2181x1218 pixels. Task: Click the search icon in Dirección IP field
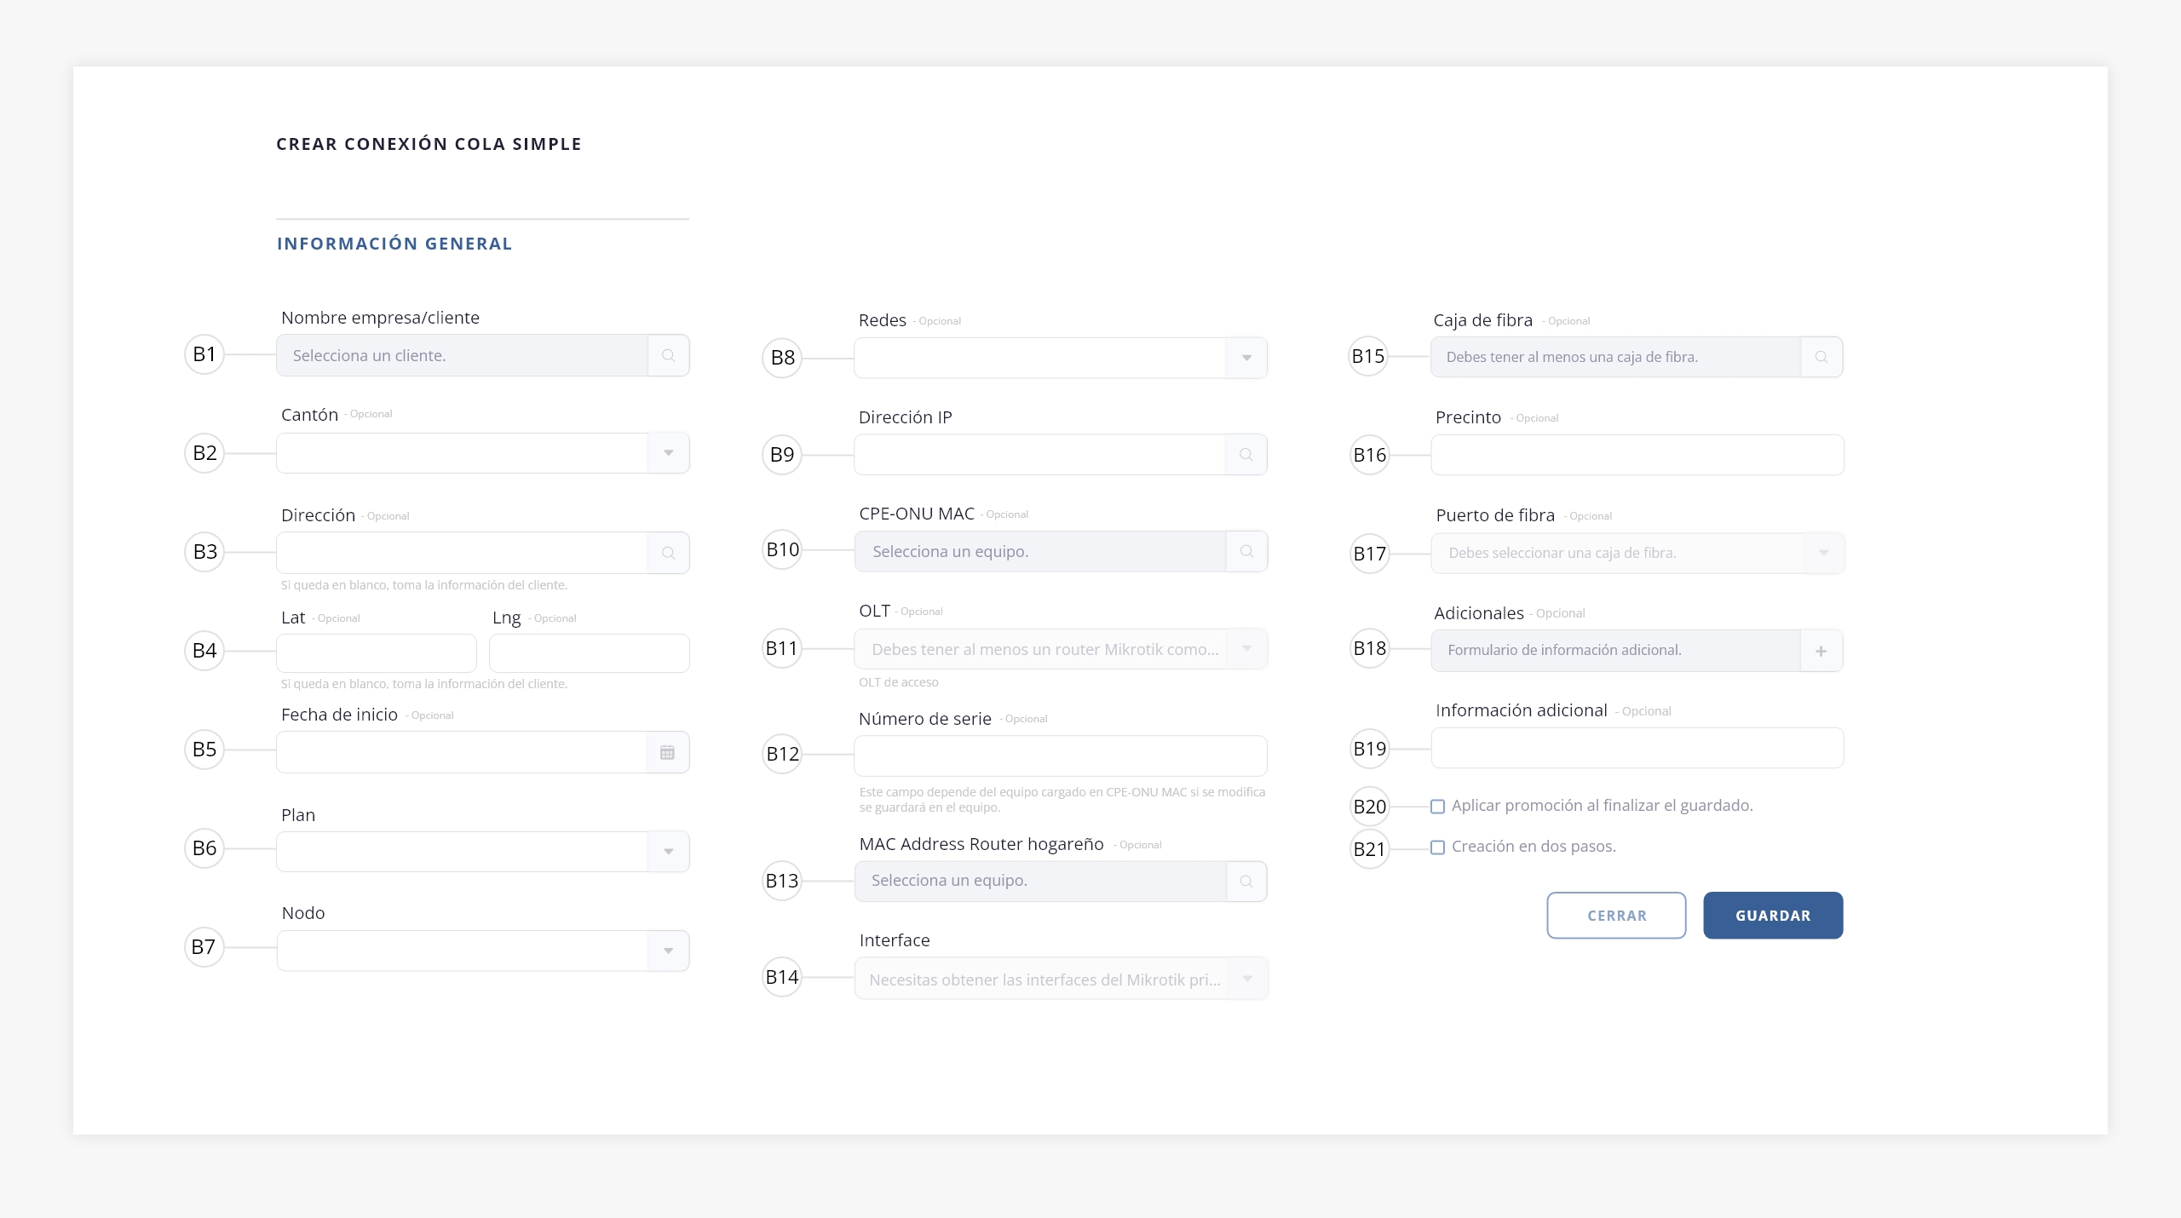(1246, 455)
